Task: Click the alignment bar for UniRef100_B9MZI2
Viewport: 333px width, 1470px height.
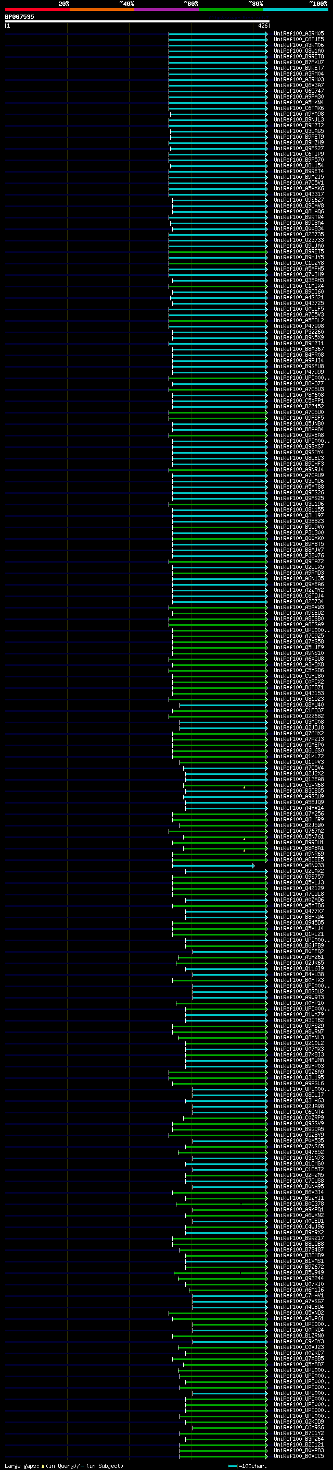Action: click(x=218, y=126)
